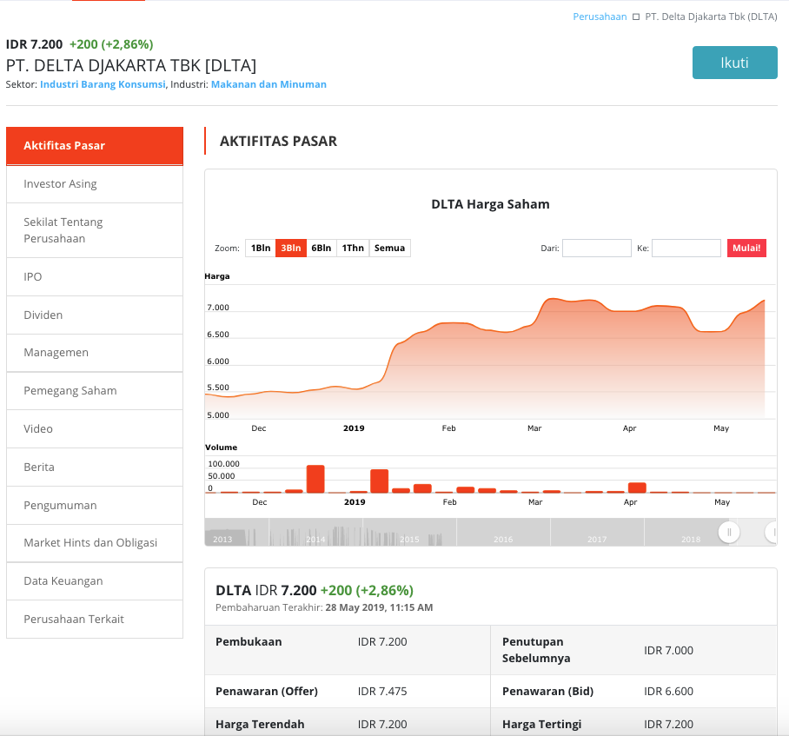The height and width of the screenshot is (736, 789).
Task: Click the 2017 label in chart navigator
Action: click(x=597, y=540)
